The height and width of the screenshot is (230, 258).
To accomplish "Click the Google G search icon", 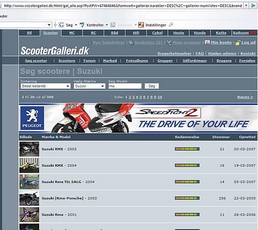I will point(61,25).
